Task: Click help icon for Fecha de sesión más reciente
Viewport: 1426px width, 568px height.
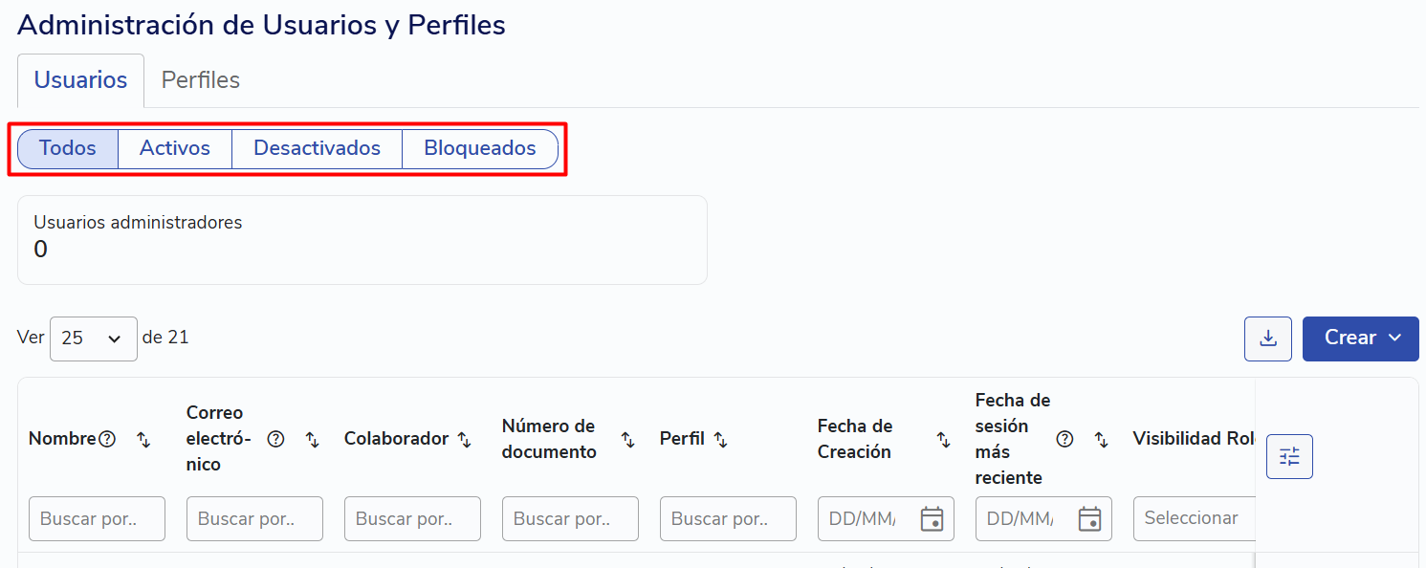Action: [1064, 439]
